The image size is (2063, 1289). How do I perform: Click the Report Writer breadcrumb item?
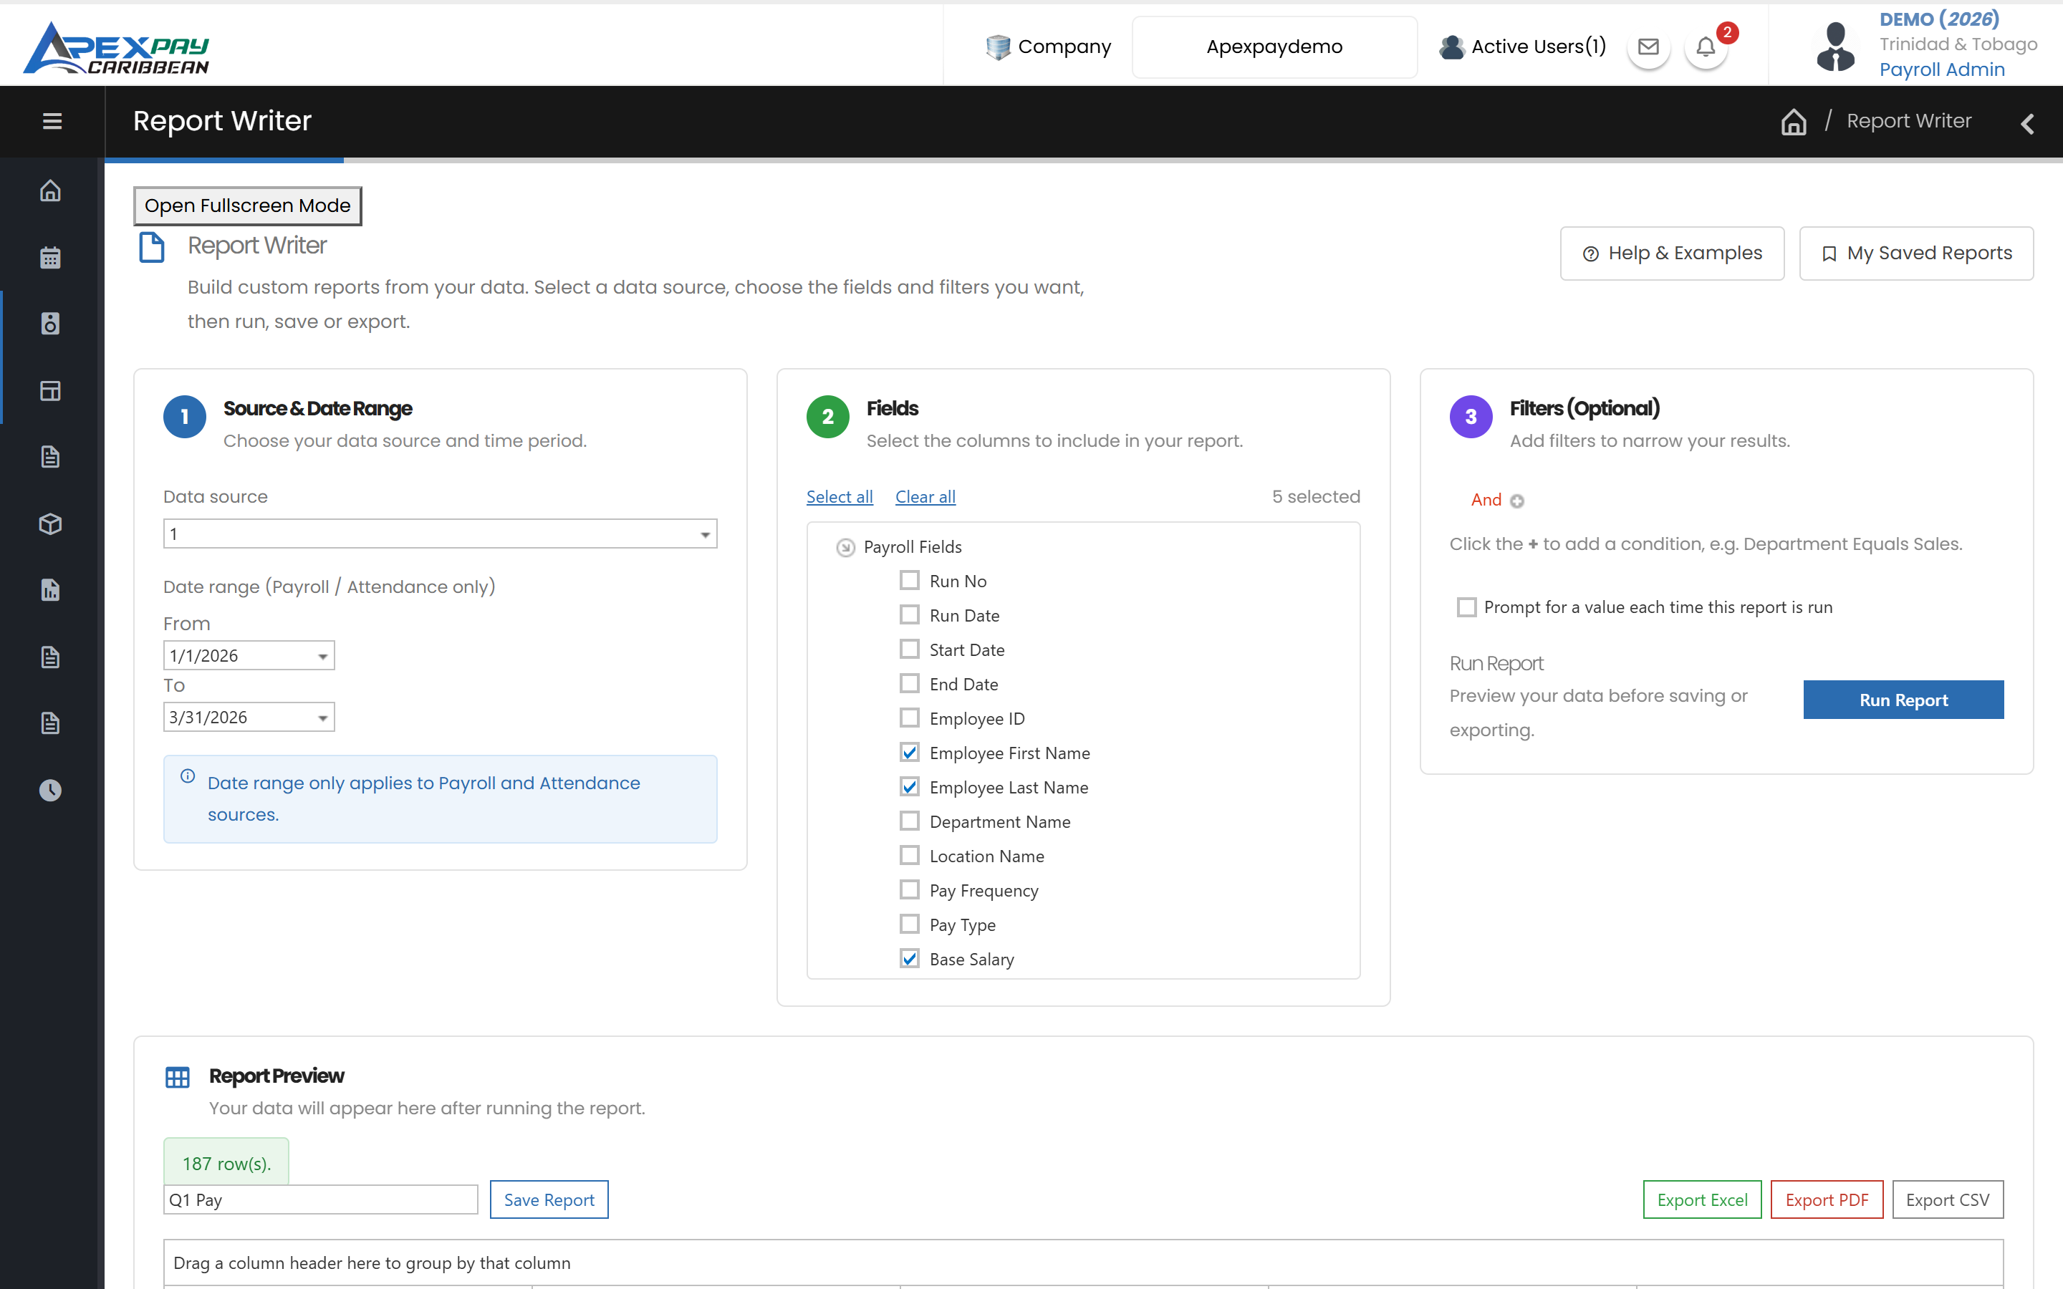[x=1909, y=121]
